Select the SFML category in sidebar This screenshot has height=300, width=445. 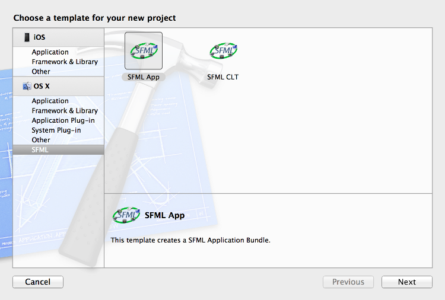pyautogui.click(x=59, y=150)
